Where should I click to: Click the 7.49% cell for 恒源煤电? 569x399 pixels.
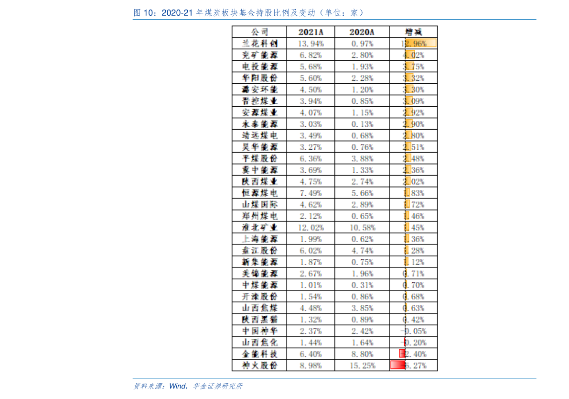pos(311,193)
